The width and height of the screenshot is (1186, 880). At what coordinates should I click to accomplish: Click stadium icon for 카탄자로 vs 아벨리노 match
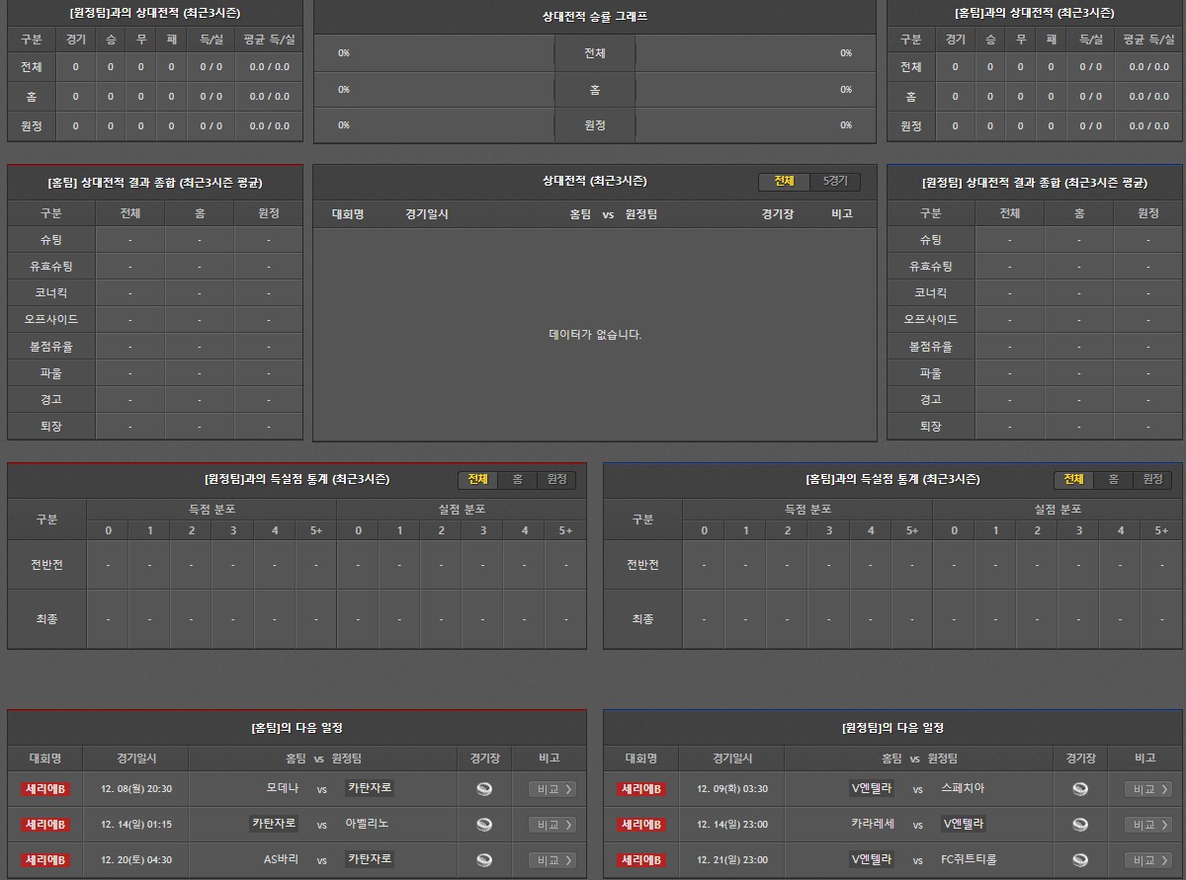click(x=484, y=825)
